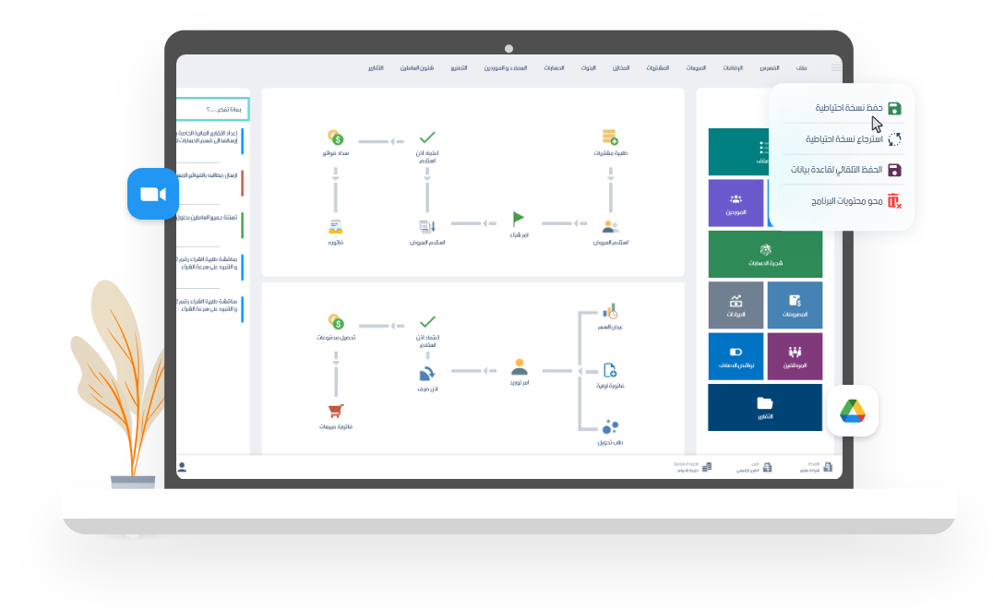Select the supply order (امر توريد) person icon

(519, 366)
